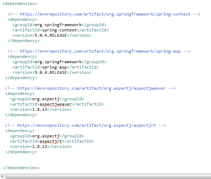Viewport: 211px width, 179px height.
Task: Click spring-context version 5.0.4.RELEASE text
Action: click(x=51, y=35)
